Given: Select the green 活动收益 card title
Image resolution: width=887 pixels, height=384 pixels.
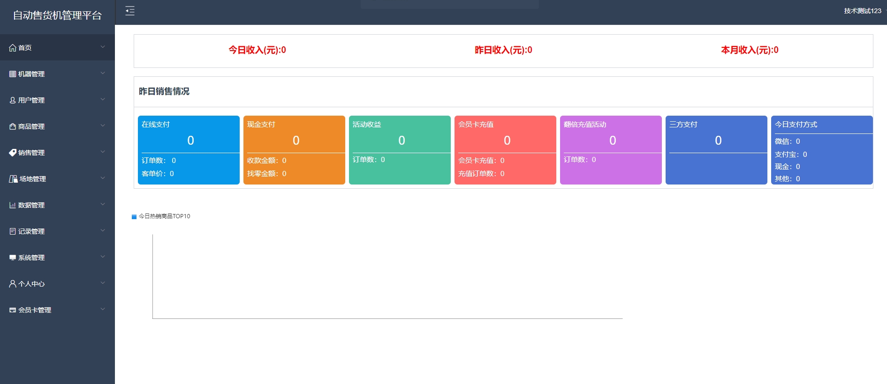Looking at the screenshot, I should [x=367, y=125].
